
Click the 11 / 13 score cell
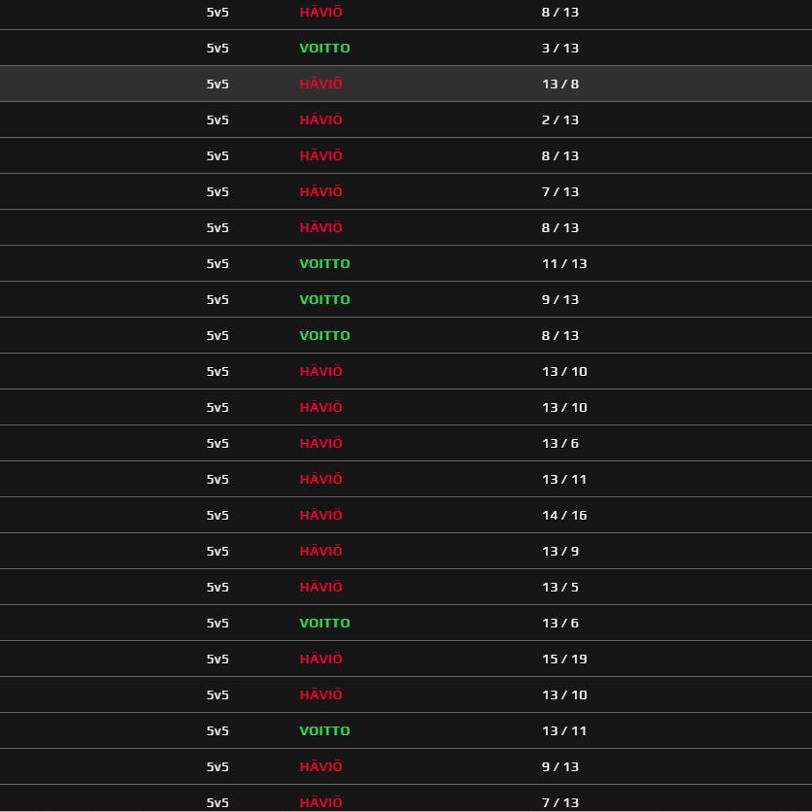point(564,263)
